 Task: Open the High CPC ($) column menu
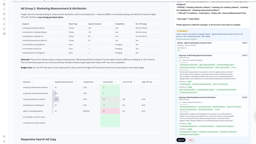point(155,82)
